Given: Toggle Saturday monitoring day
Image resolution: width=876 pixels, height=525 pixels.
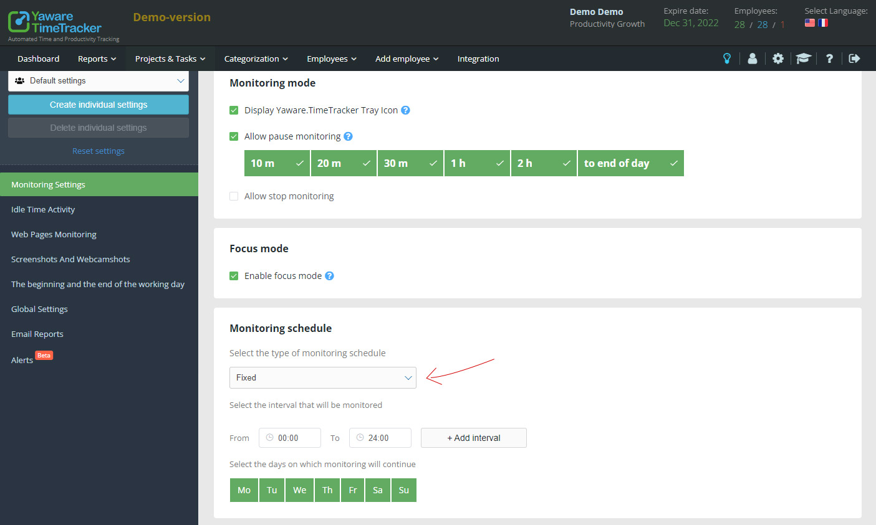Looking at the screenshot, I should (x=378, y=490).
